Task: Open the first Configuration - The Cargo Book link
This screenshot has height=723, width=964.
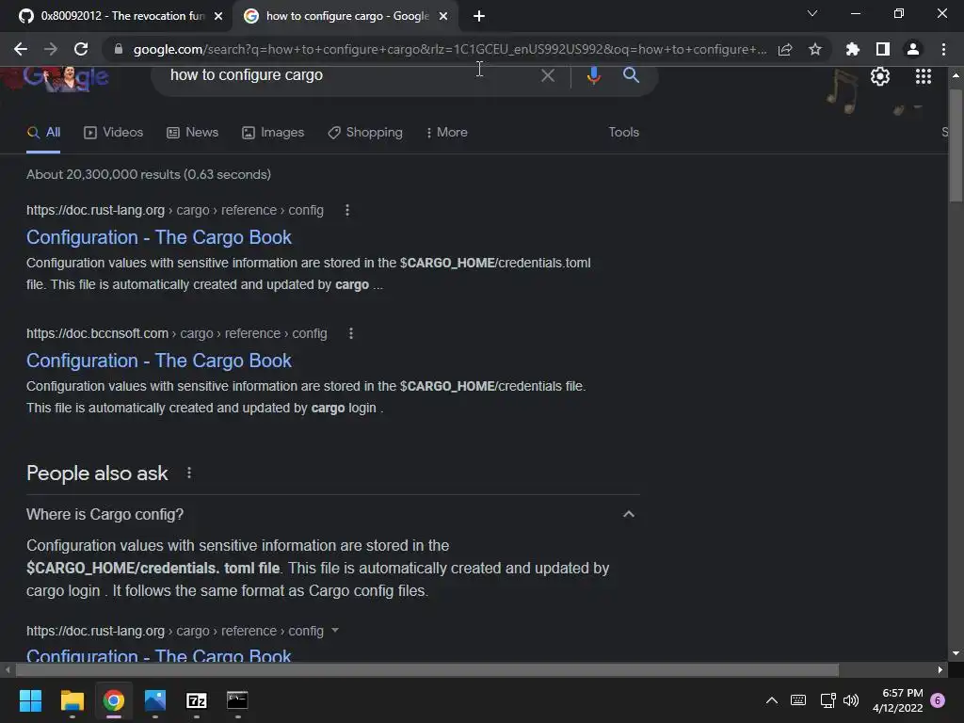Action: pyautogui.click(x=158, y=237)
